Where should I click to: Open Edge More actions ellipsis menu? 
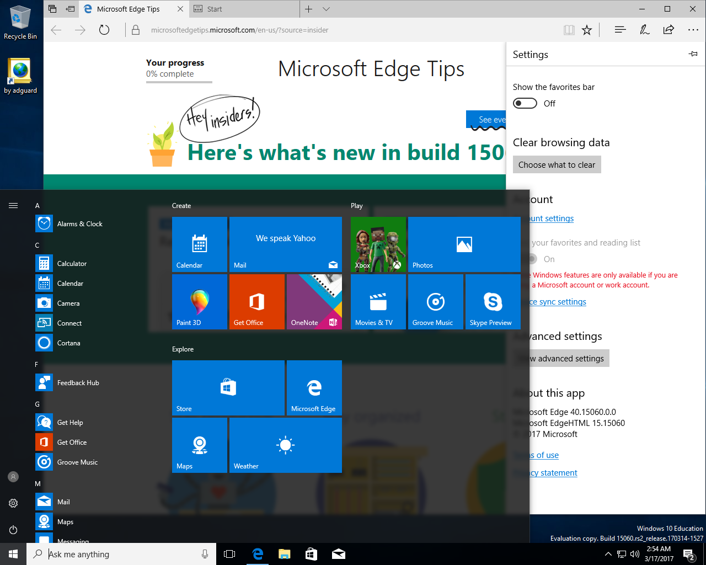pyautogui.click(x=693, y=30)
